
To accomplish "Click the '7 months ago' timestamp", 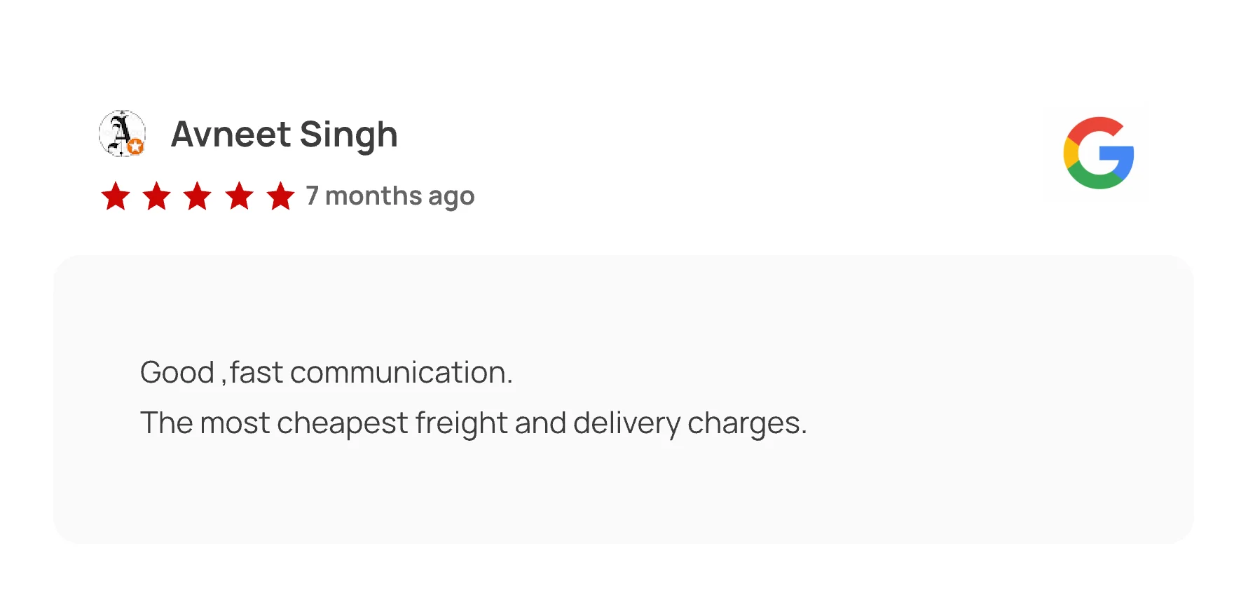I will pos(390,196).
